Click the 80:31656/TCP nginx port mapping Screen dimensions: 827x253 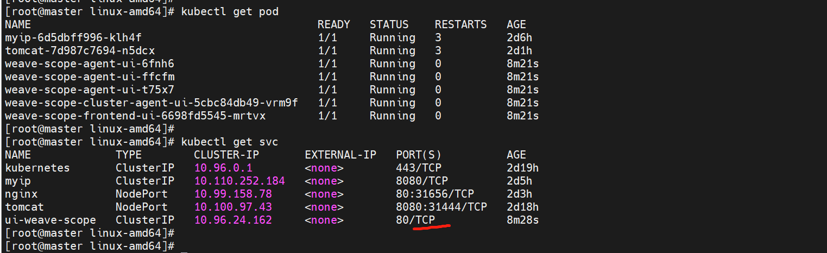435,194
